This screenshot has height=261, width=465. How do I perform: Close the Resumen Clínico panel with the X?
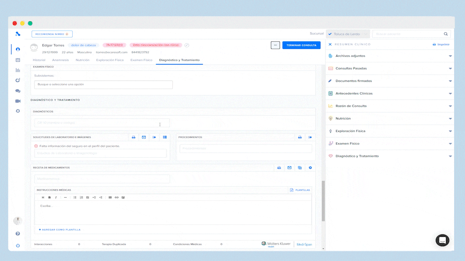[330, 44]
